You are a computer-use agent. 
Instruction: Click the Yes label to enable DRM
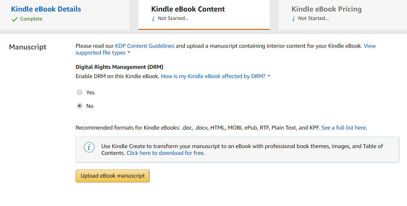click(x=91, y=92)
